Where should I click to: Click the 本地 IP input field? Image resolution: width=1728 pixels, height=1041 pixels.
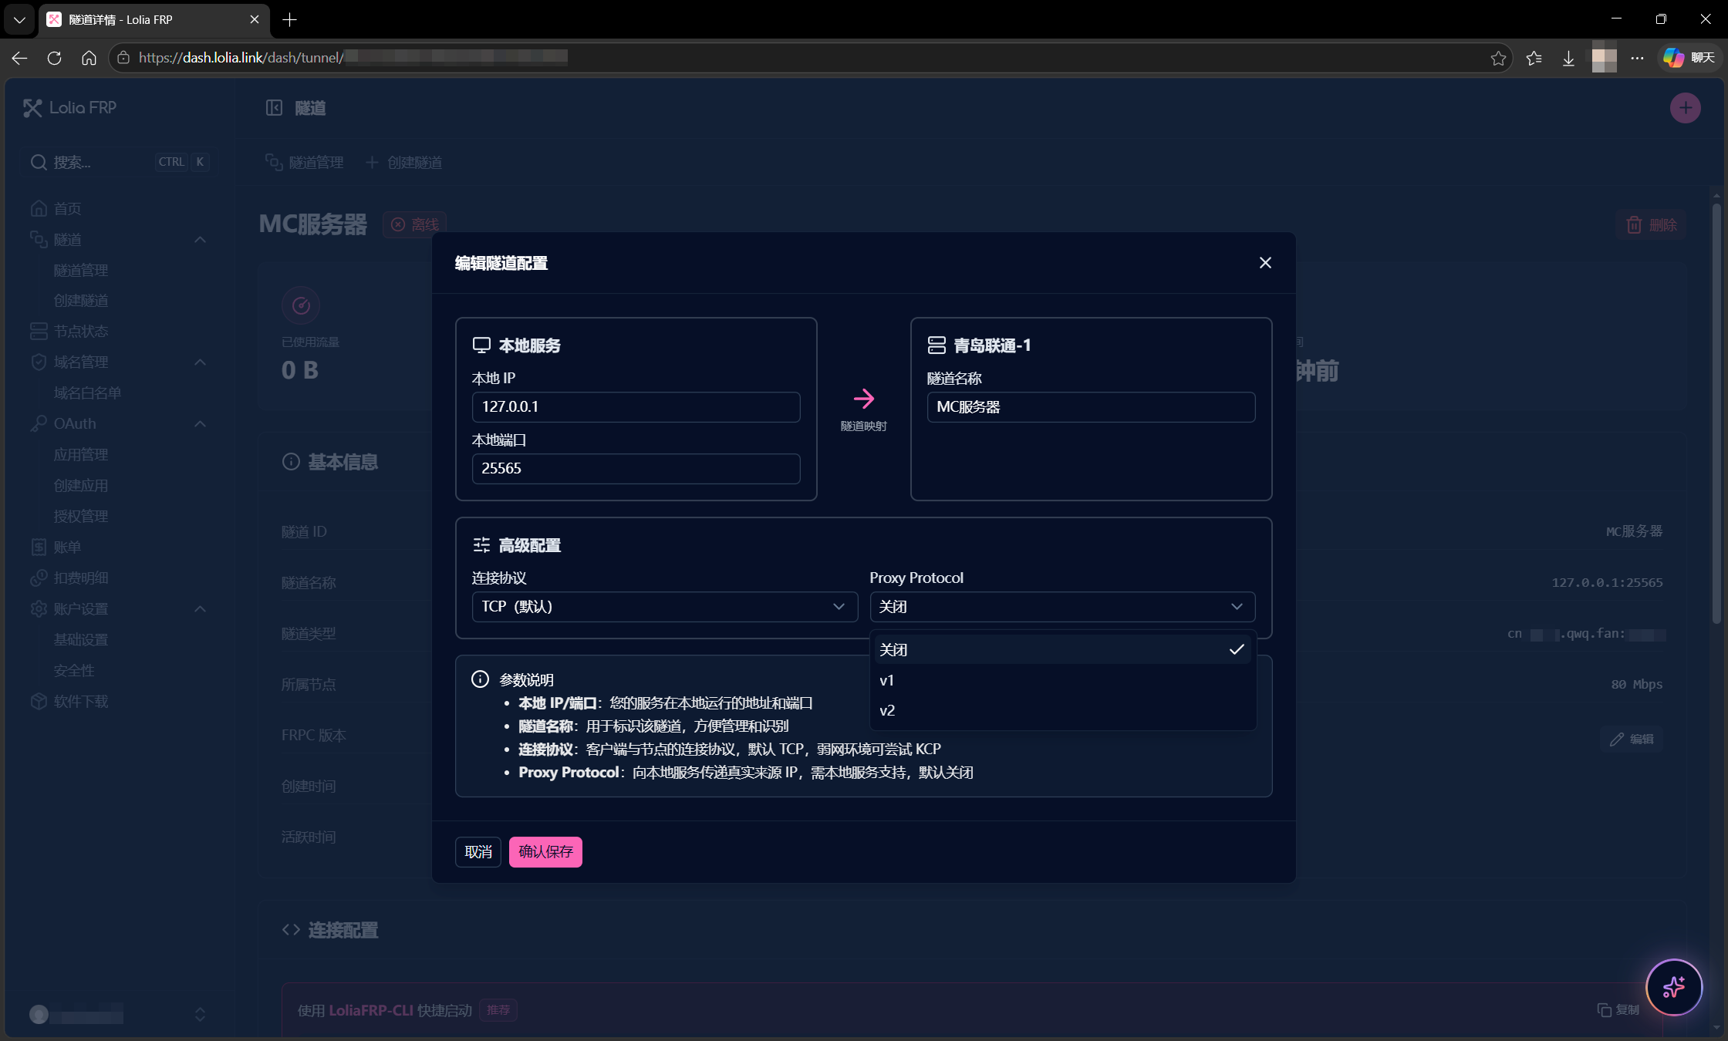click(x=636, y=406)
